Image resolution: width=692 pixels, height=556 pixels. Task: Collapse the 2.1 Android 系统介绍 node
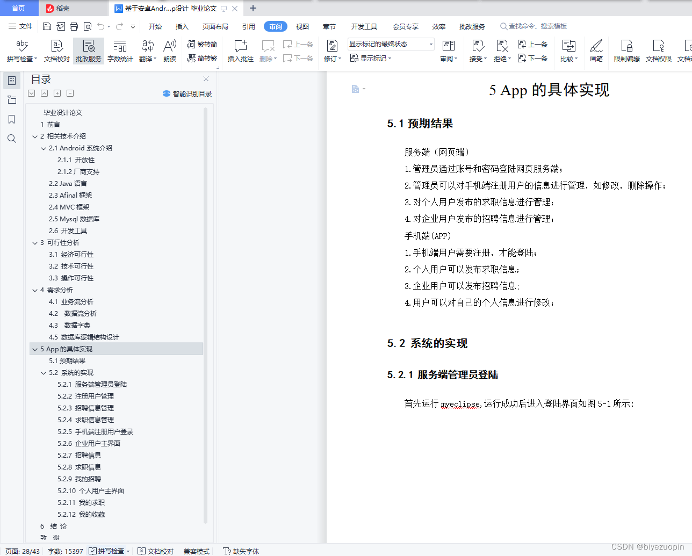click(44, 148)
